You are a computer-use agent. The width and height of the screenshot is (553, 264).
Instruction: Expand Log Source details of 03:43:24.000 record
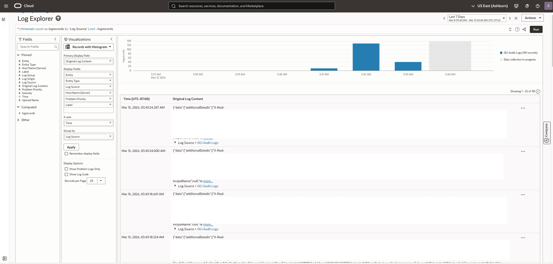(x=175, y=186)
